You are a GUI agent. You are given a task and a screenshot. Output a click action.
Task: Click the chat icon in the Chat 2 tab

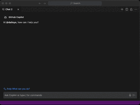click(3, 9)
